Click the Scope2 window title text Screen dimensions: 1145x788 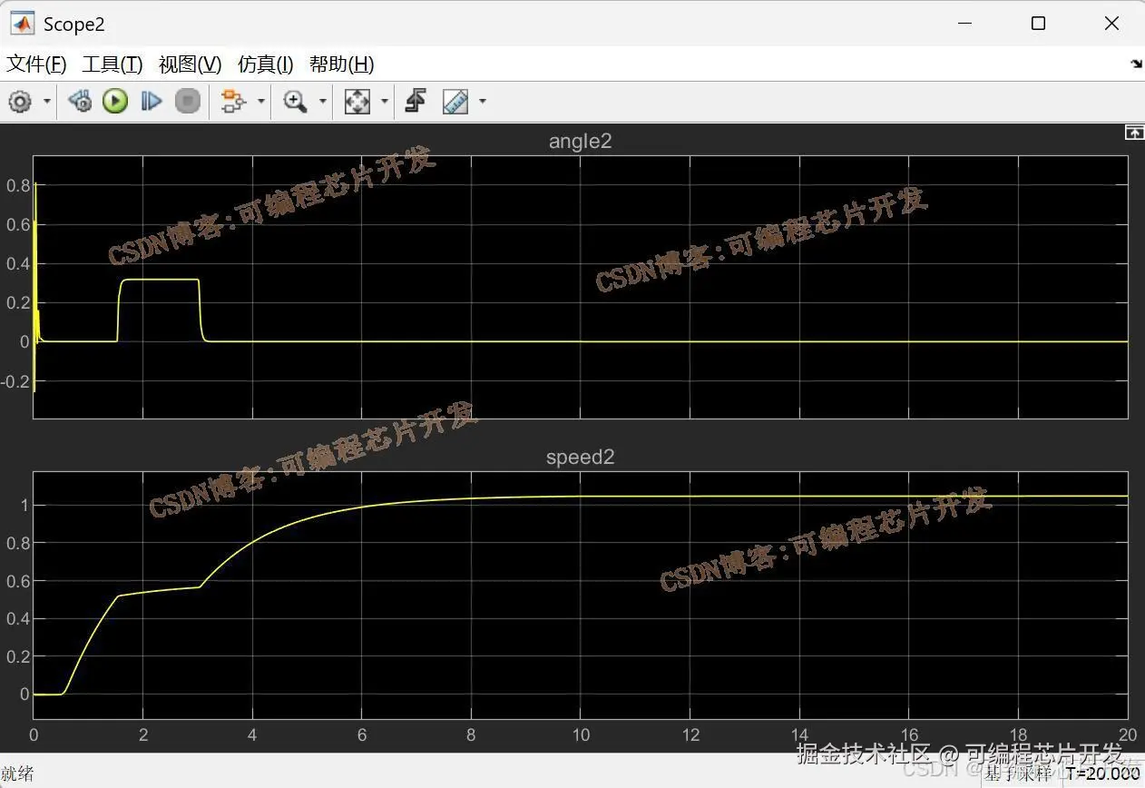pyautogui.click(x=74, y=25)
